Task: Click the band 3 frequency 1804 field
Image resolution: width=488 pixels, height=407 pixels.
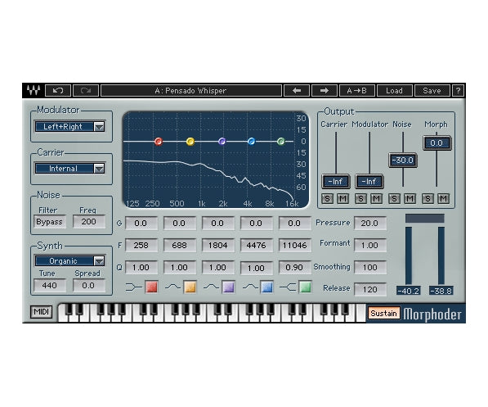Action: point(218,245)
